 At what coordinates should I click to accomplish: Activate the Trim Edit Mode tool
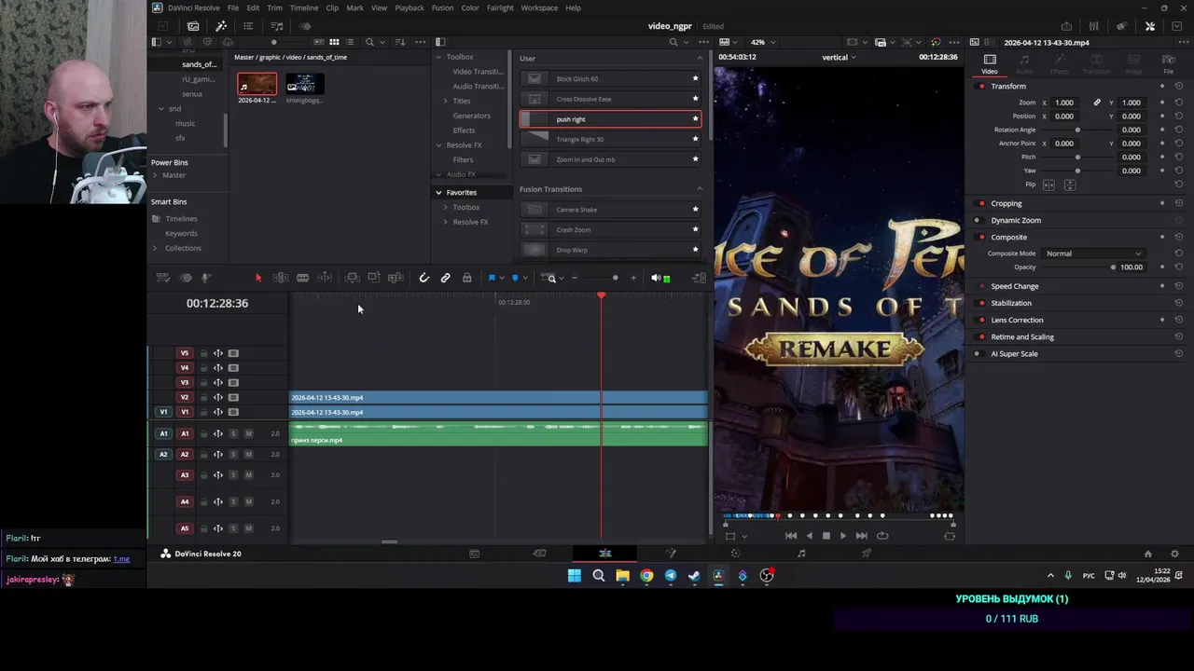pyautogui.click(x=281, y=278)
